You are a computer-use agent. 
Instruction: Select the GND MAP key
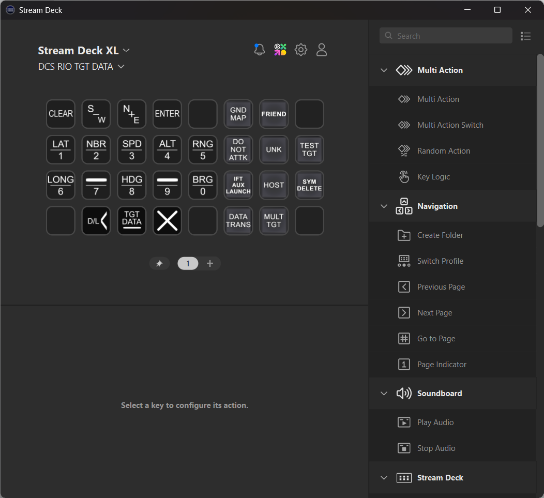[238, 114]
